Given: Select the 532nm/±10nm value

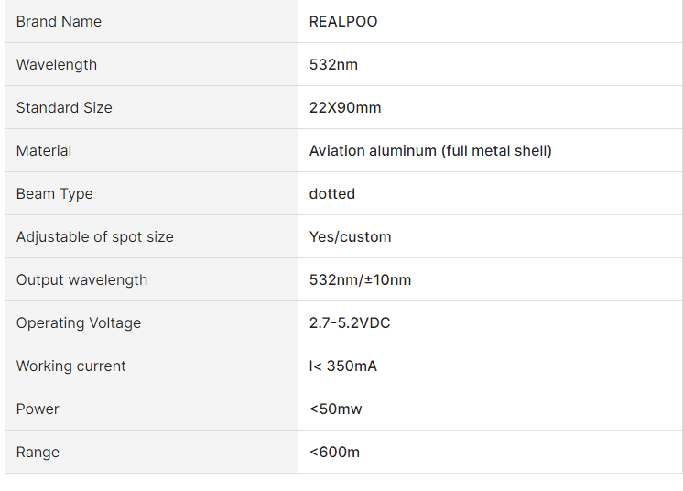Looking at the screenshot, I should pyautogui.click(x=361, y=280).
